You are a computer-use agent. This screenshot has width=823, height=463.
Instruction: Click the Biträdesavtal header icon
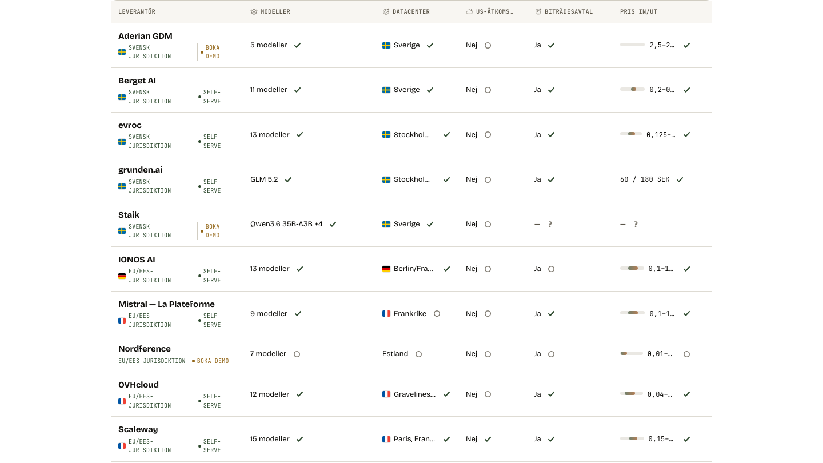pyautogui.click(x=538, y=12)
